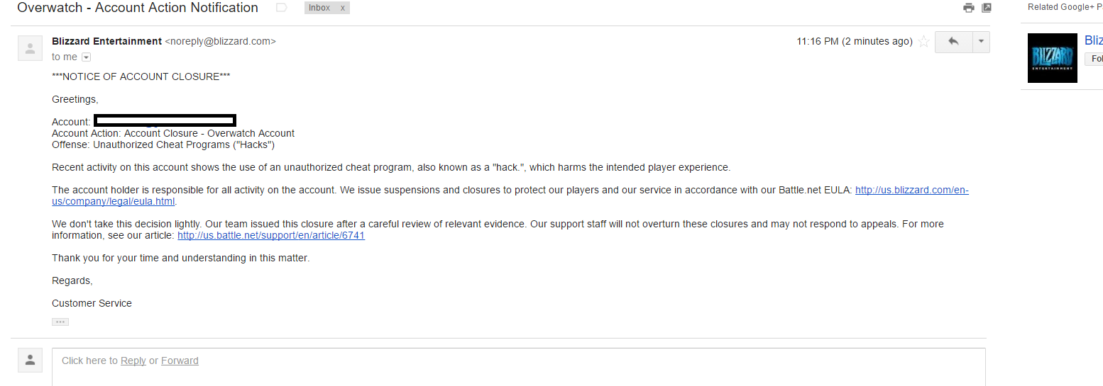This screenshot has height=386, width=1103.
Task: Click the Reply link in the response box
Action: [x=133, y=361]
